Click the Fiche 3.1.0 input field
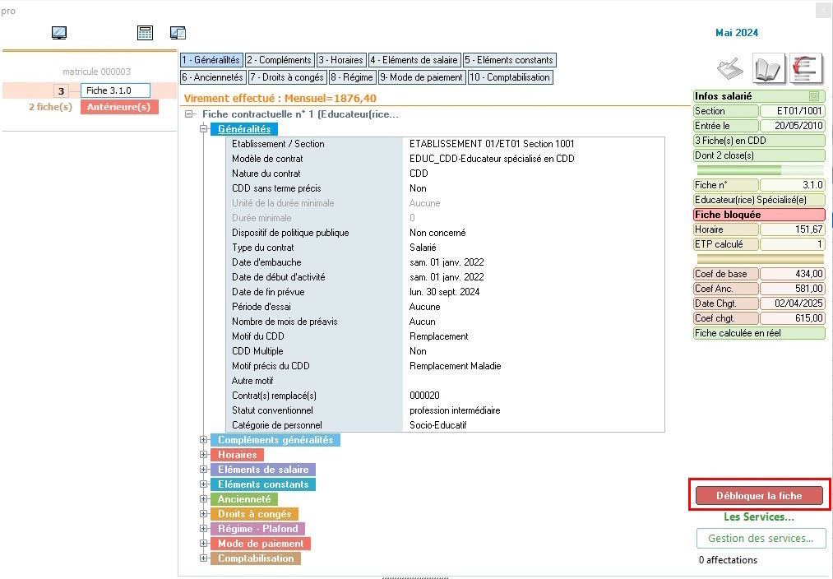833x579 pixels. tap(115, 90)
